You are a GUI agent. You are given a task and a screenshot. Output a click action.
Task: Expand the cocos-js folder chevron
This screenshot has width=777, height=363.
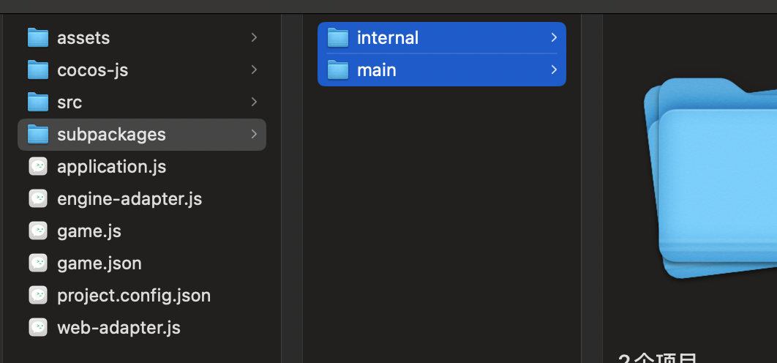click(254, 70)
